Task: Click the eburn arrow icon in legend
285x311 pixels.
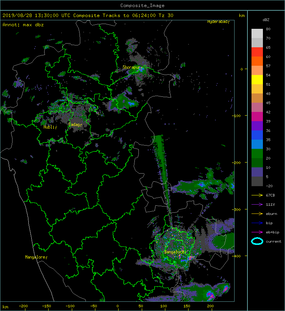Action: [257, 214]
